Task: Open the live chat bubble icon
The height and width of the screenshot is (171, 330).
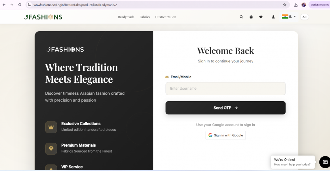Action: point(325,162)
